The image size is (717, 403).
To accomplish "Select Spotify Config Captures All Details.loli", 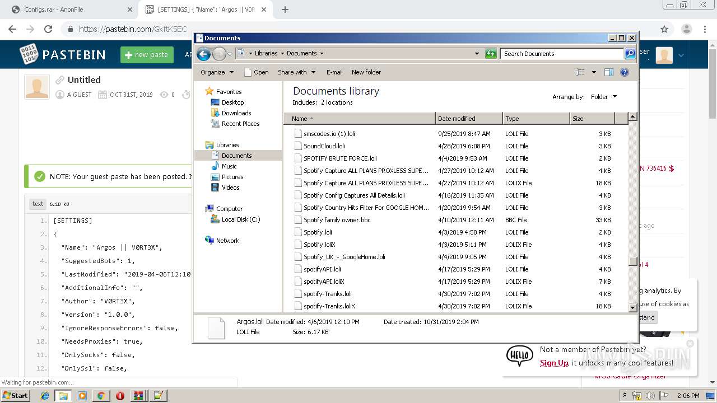I will (354, 195).
